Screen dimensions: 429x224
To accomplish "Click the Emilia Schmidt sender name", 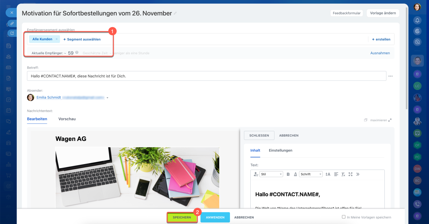I will click(49, 97).
